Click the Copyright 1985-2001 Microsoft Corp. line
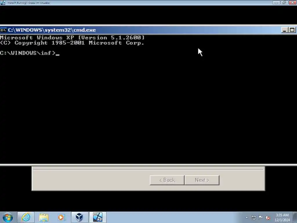The height and width of the screenshot is (223, 297). 72,43
